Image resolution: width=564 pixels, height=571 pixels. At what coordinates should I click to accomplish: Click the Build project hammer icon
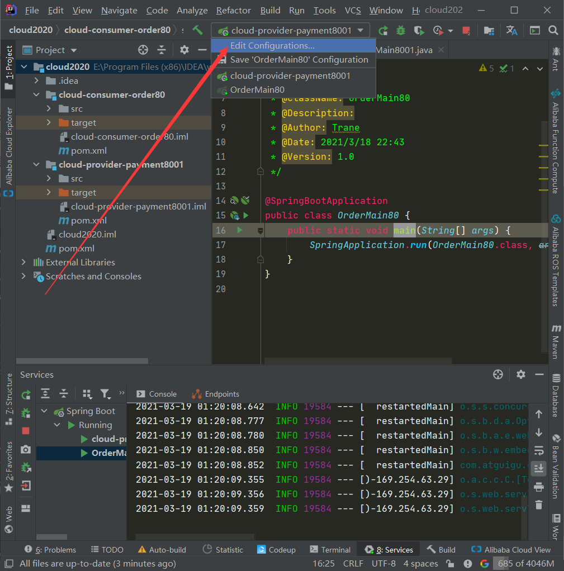click(197, 30)
